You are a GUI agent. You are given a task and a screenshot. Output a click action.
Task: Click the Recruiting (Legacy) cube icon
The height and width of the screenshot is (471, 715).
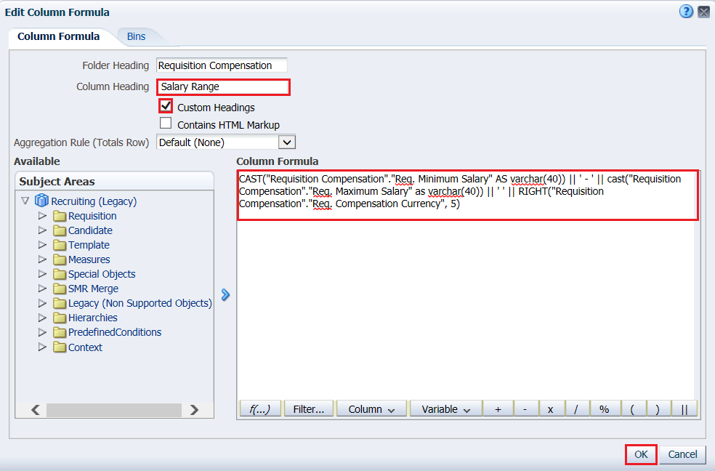click(x=41, y=200)
